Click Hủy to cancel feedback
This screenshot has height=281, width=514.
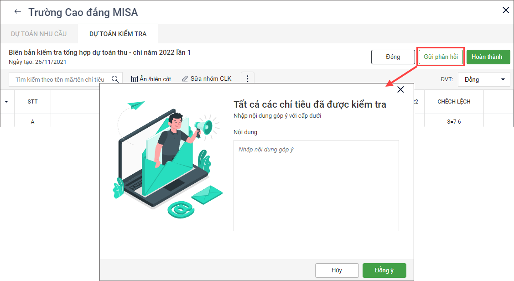point(337,270)
